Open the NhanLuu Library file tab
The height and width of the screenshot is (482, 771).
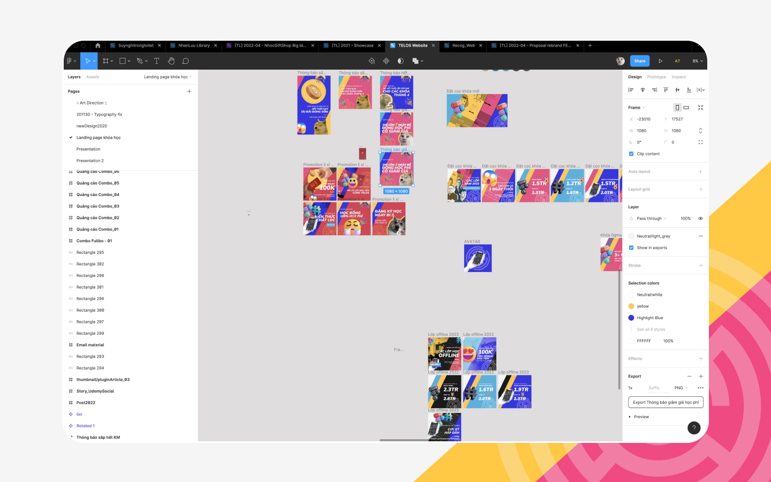194,46
